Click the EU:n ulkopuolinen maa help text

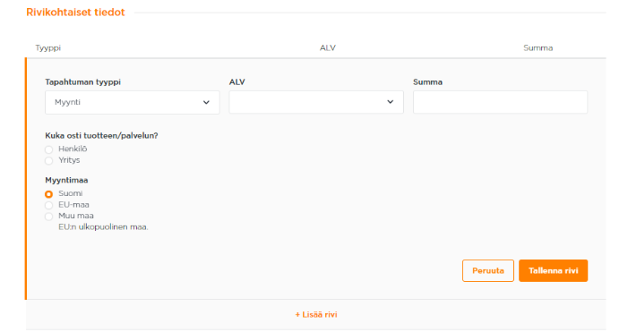pyautogui.click(x=103, y=227)
